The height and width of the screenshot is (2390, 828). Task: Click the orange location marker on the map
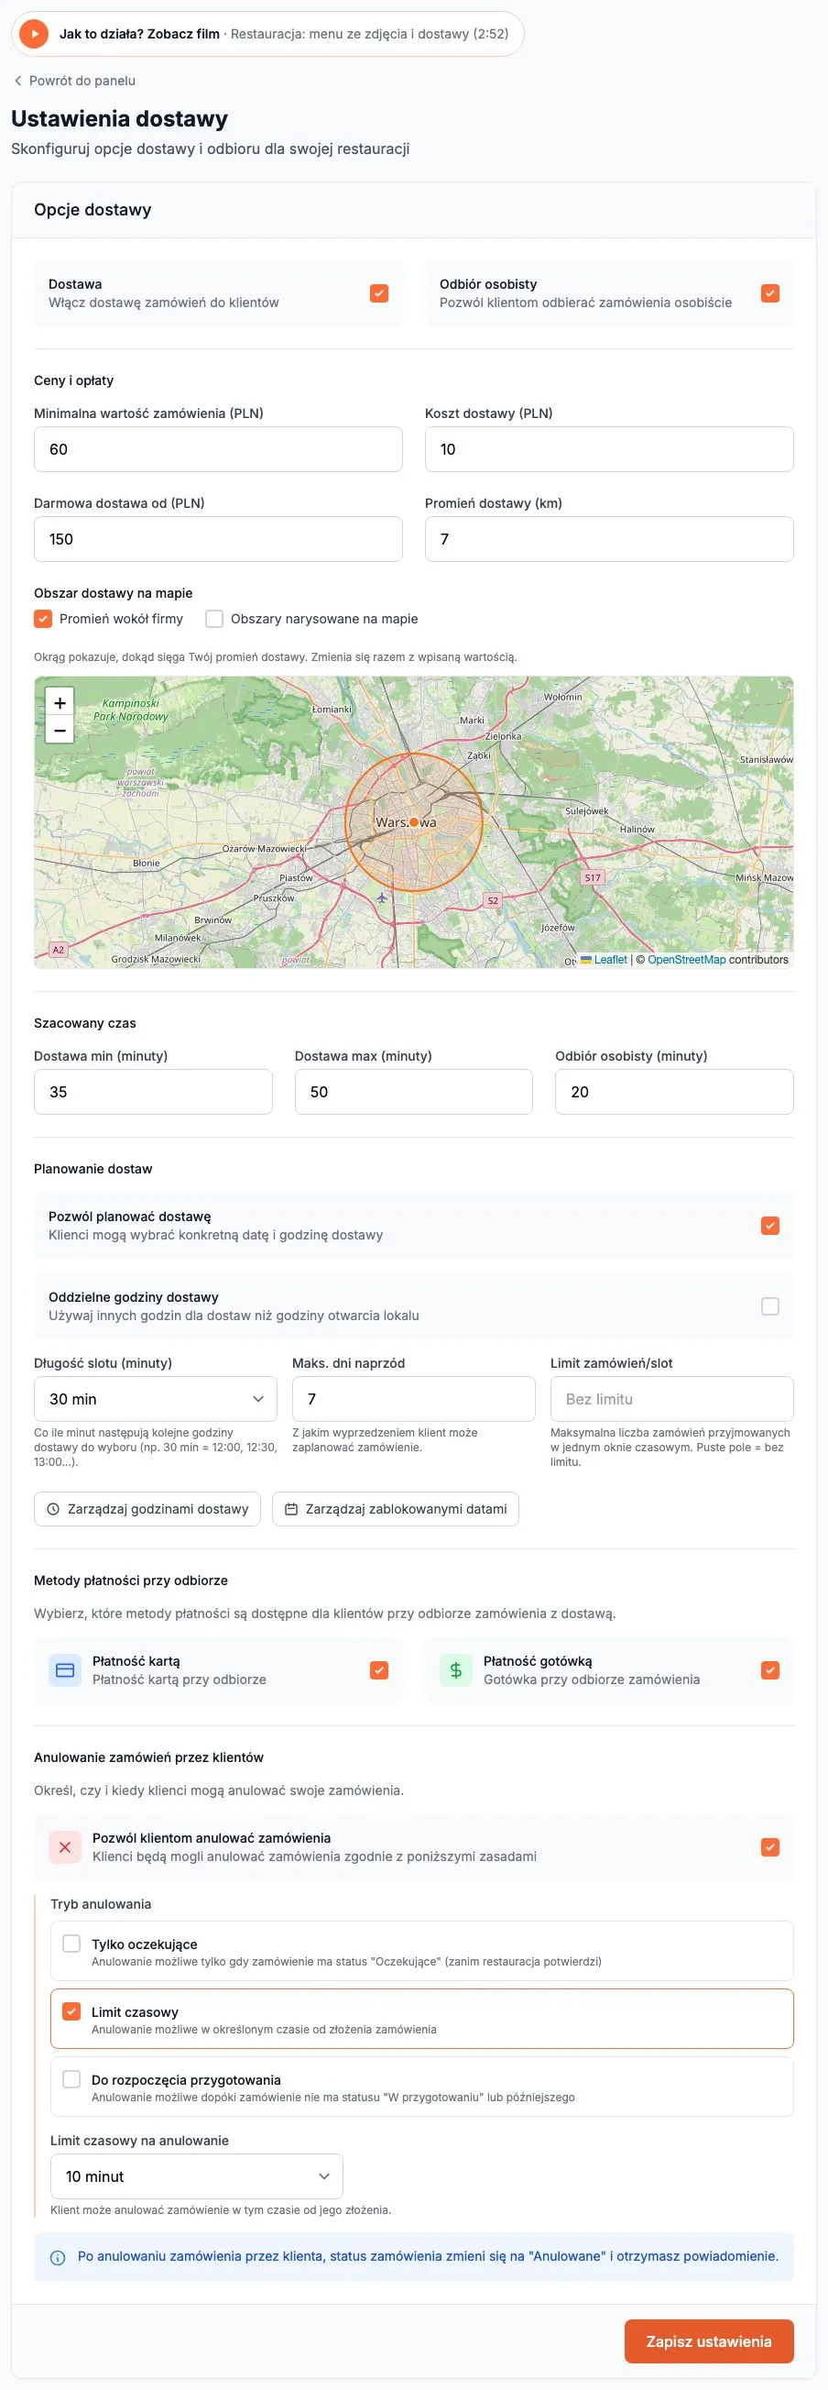tap(413, 822)
